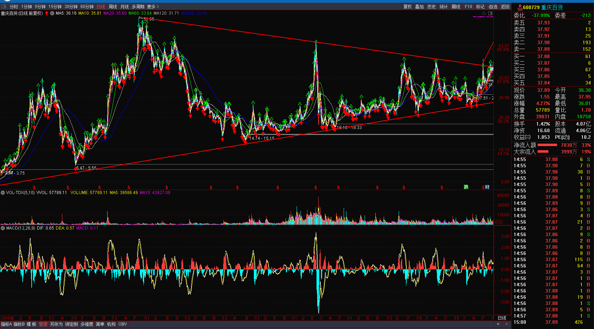Click 买一 bid price 37.88
This screenshot has height=329, width=594.
click(544, 56)
